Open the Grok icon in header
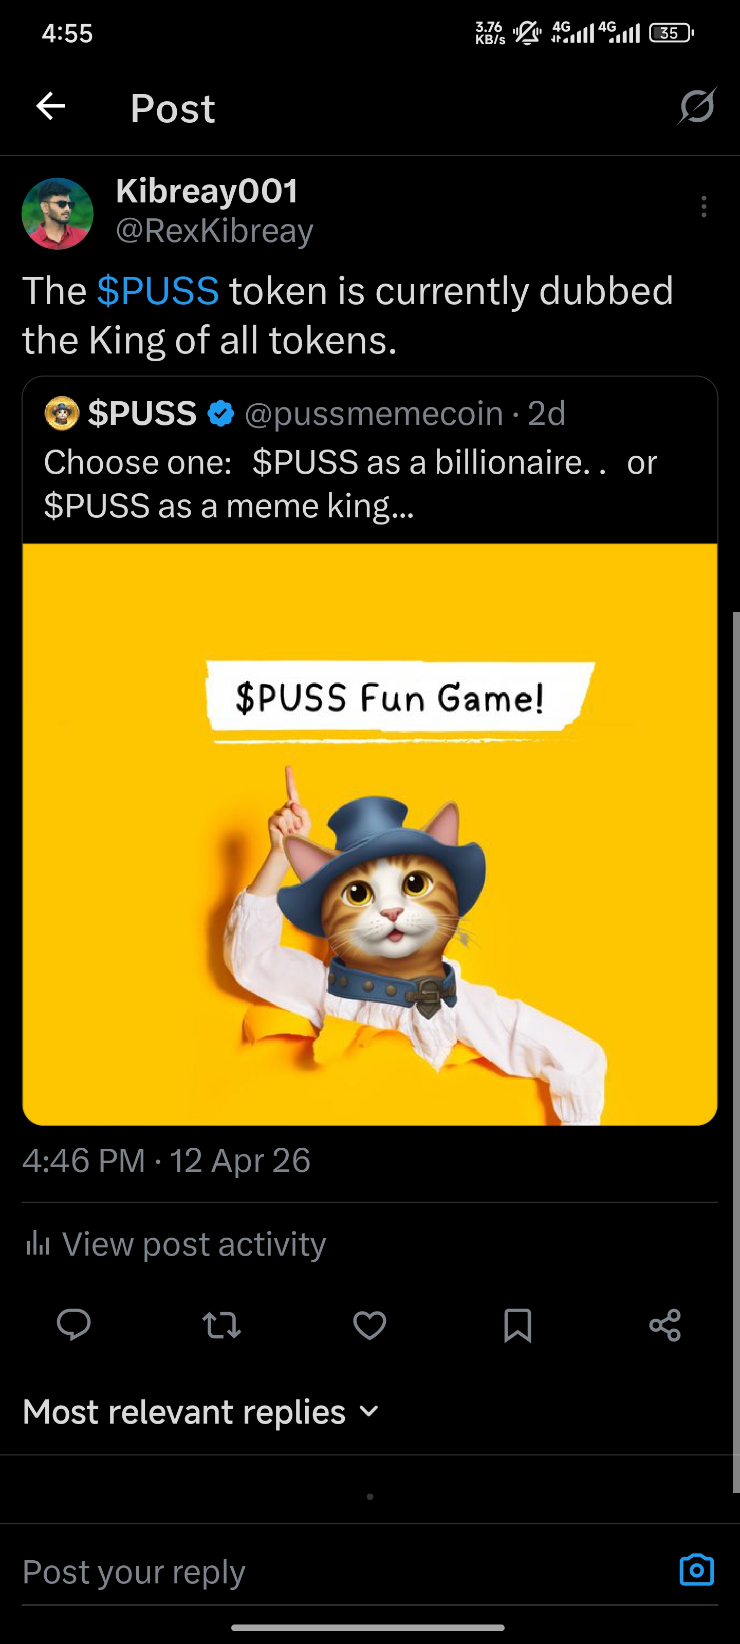Viewport: 740px width, 1644px height. coord(697,106)
